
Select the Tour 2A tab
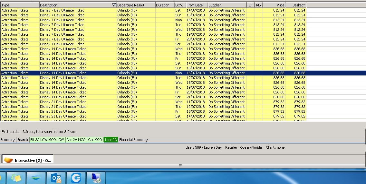point(111,140)
